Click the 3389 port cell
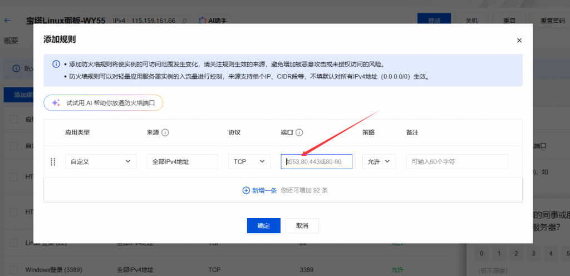This screenshot has height=276, width=570. click(x=307, y=270)
